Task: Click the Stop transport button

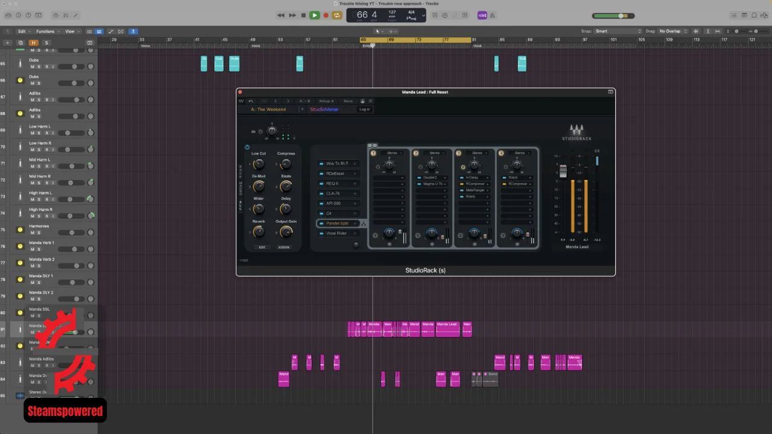Action: pyautogui.click(x=303, y=15)
